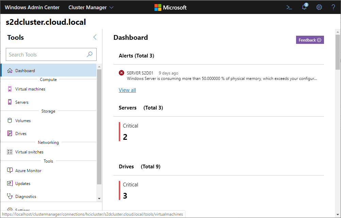Viewport: 341px width, 218px height.
Task: Collapse the Tools panel with its chevron
Action: coord(95,37)
